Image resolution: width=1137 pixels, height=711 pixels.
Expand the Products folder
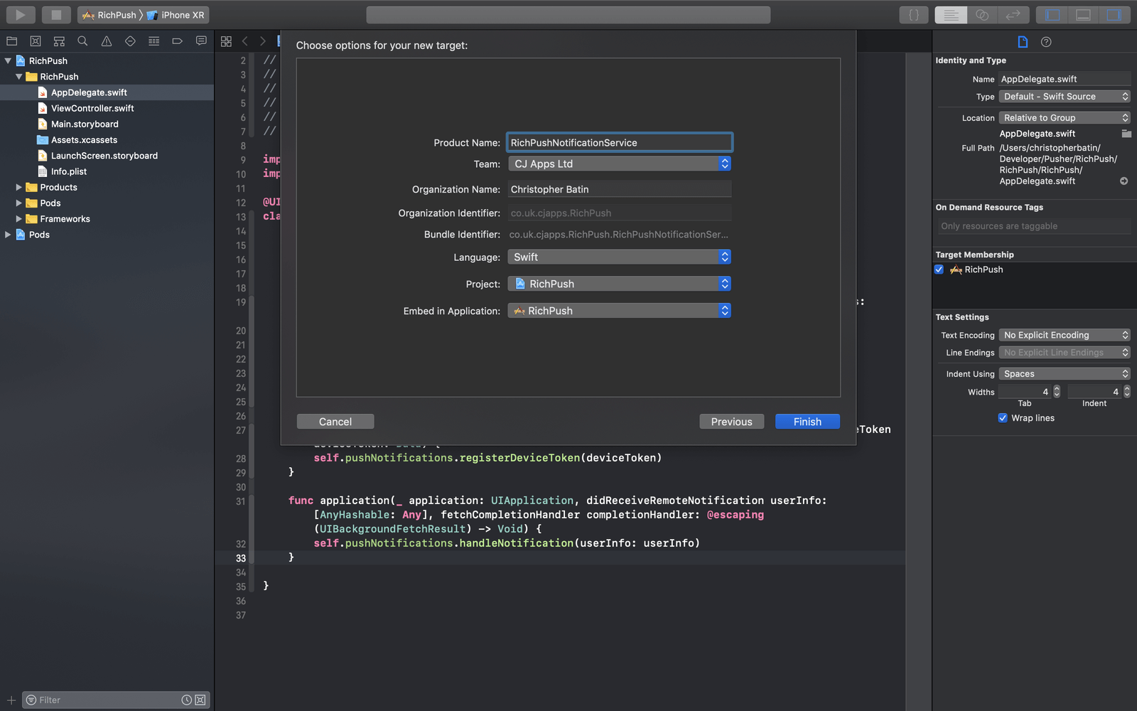19,188
